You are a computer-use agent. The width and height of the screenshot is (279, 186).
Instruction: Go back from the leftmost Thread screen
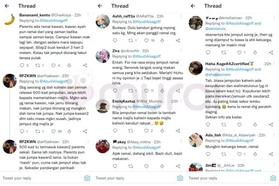click(7, 6)
